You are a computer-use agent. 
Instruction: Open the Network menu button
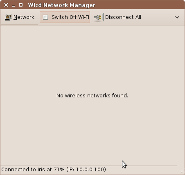point(20,17)
